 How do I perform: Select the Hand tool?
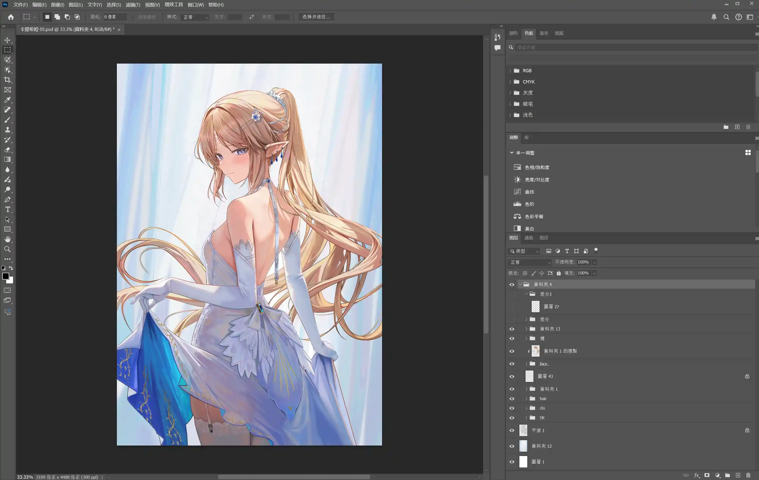click(x=7, y=239)
